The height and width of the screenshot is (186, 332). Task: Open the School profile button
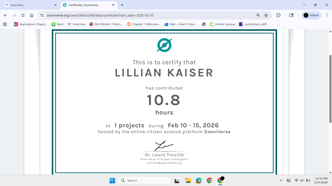pos(311,15)
